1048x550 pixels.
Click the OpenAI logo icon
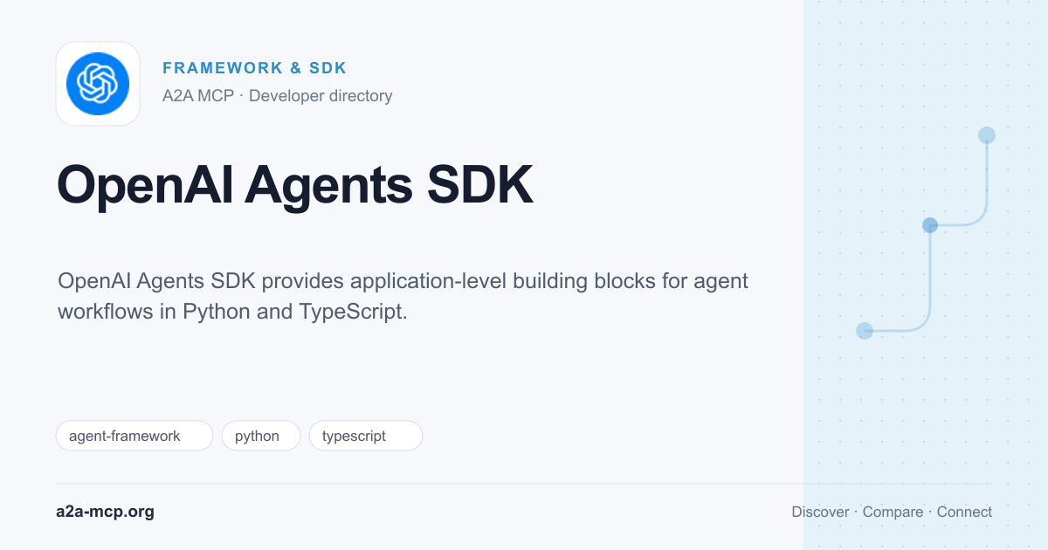(x=98, y=84)
